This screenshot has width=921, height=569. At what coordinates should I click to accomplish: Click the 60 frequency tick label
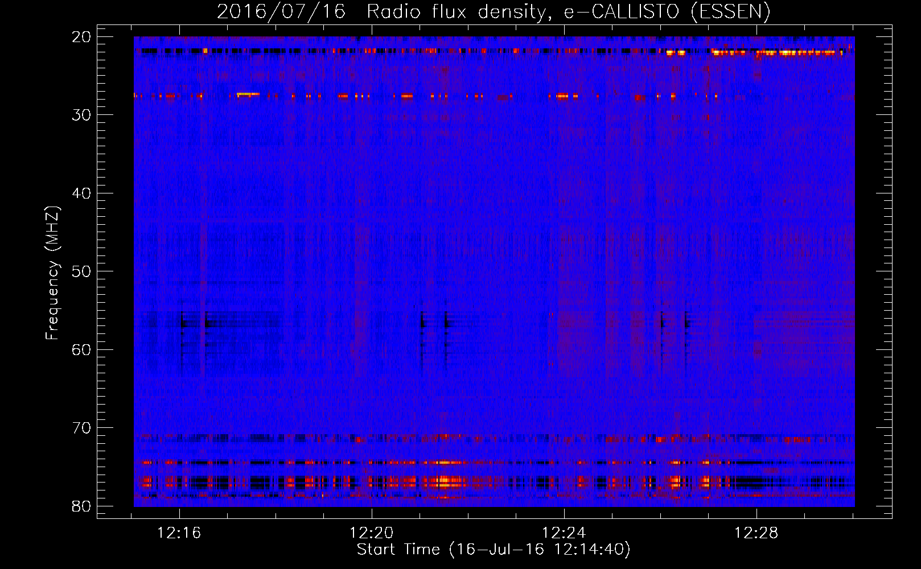[x=82, y=349]
